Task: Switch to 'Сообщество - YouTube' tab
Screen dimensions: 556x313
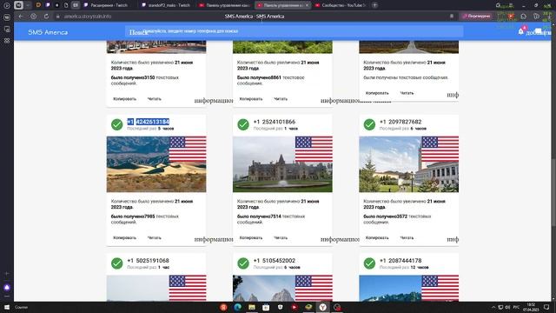Action: [340, 5]
